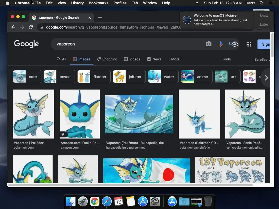This screenshot has height=209, width=279.
Task: Switch to the All results tab
Action: [61, 59]
